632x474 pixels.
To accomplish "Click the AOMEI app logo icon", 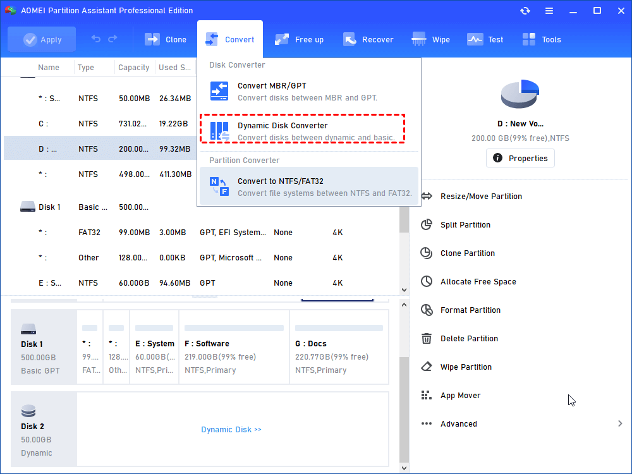I will (x=11, y=10).
